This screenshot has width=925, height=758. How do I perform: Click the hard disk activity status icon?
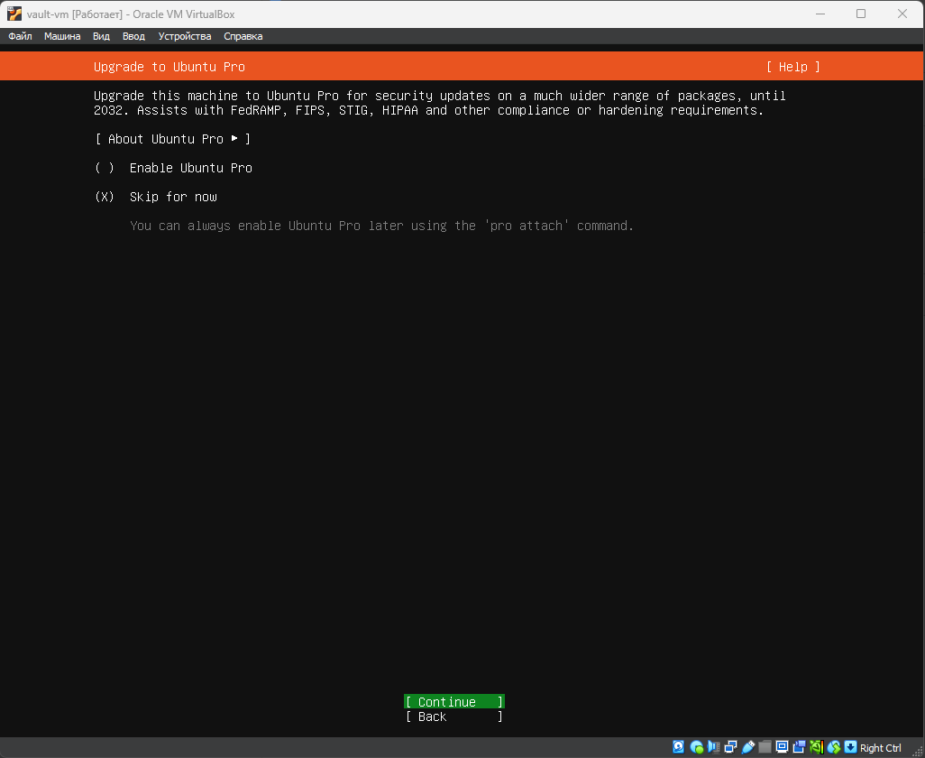click(x=678, y=747)
